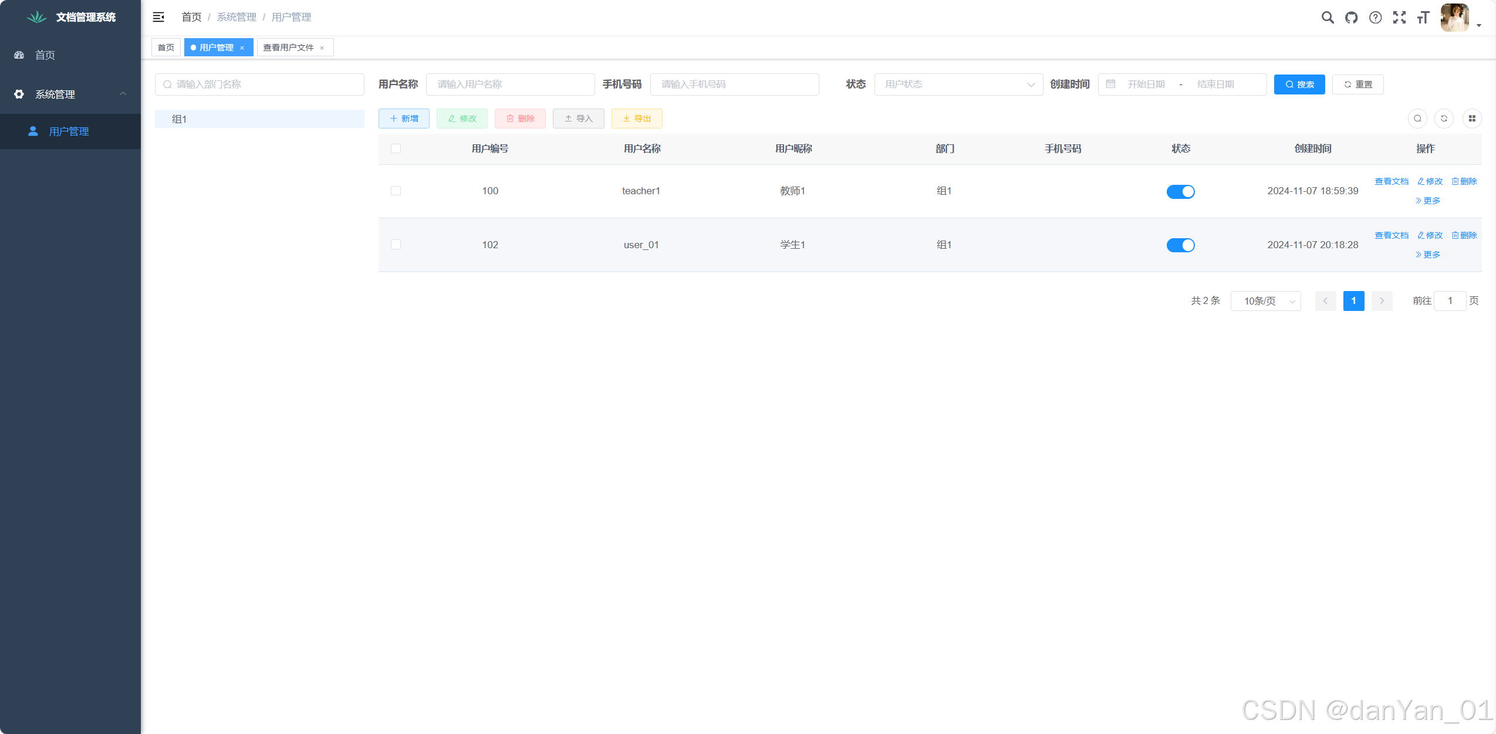Click the header search magnifier icon

[1327, 18]
